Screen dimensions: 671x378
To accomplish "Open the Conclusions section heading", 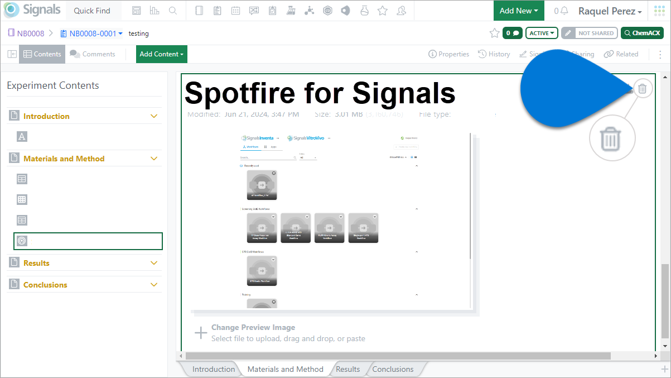I will coord(45,285).
